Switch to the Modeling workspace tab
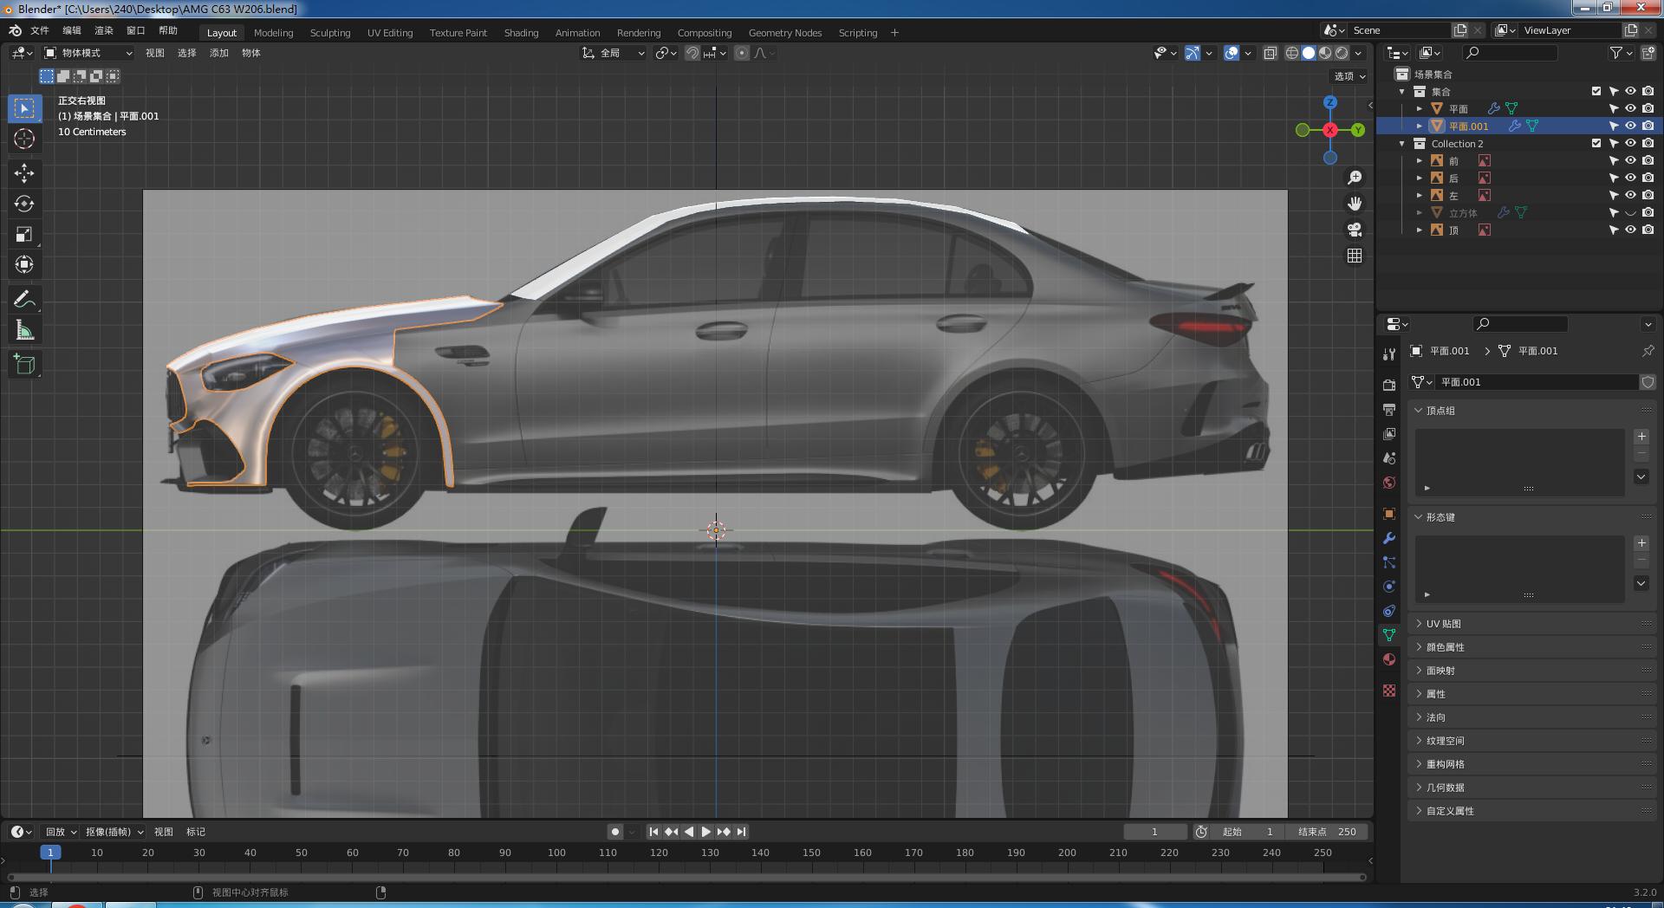This screenshot has width=1664, height=908. (x=274, y=33)
